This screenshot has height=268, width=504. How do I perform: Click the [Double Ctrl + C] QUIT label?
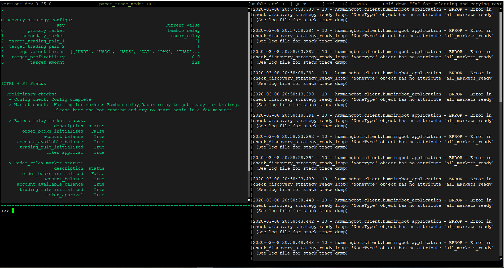pyautogui.click(x=277, y=4)
